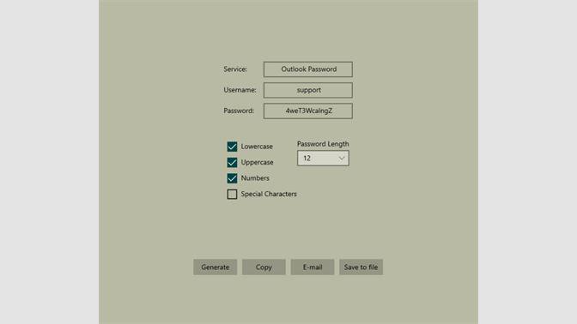Select the Username field with support
This screenshot has height=324, width=577.
[x=308, y=90]
